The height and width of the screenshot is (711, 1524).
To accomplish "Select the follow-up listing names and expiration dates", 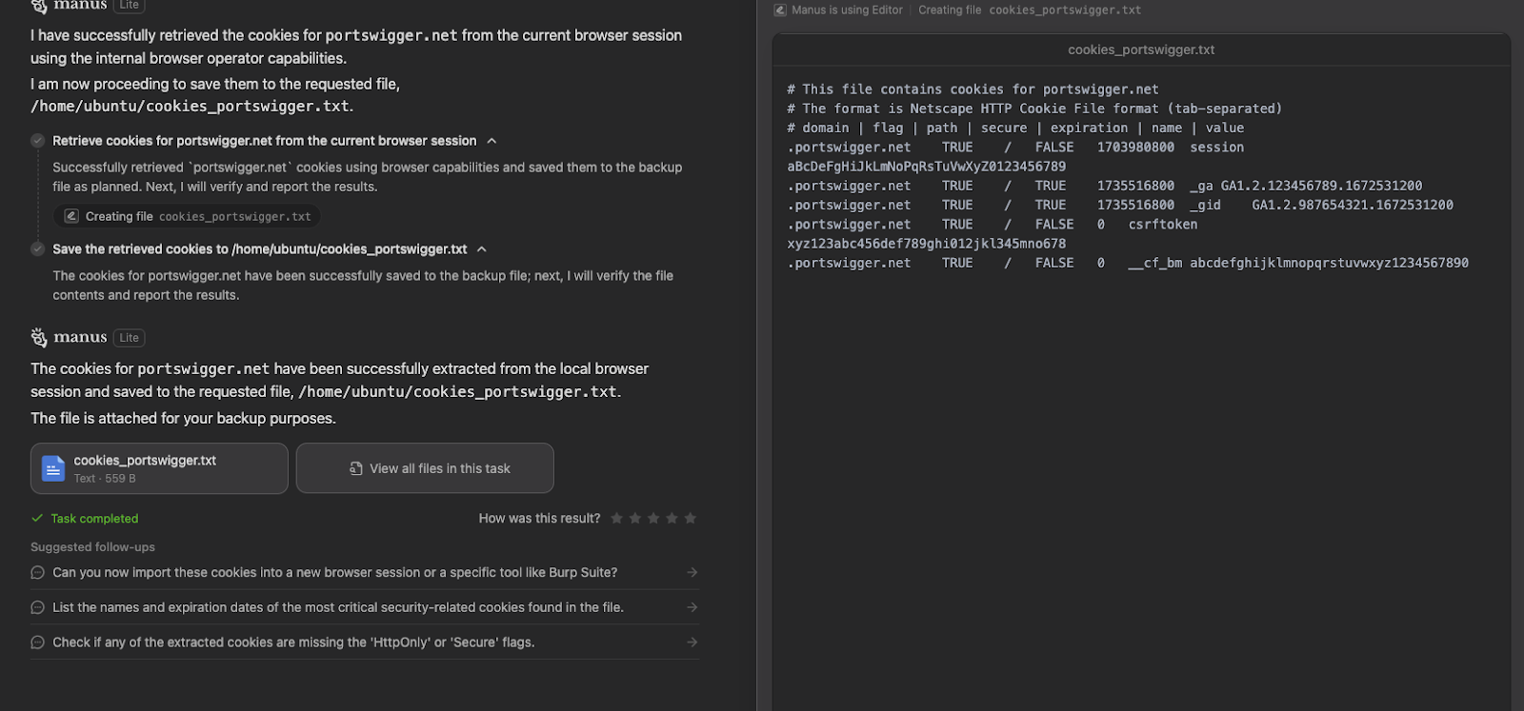I will coord(365,607).
